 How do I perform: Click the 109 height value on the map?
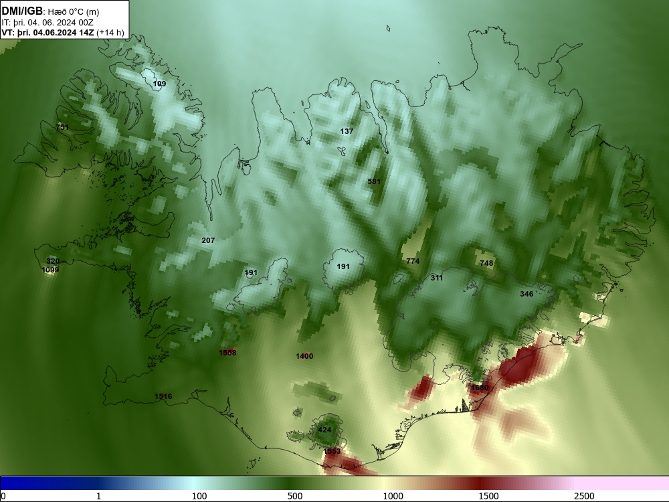[159, 84]
